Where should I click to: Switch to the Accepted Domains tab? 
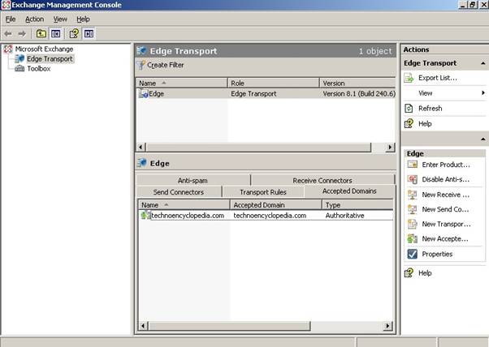[349, 191]
